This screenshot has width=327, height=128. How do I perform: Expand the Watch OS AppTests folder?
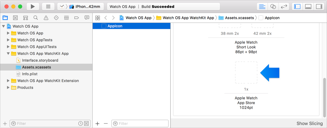8,40
